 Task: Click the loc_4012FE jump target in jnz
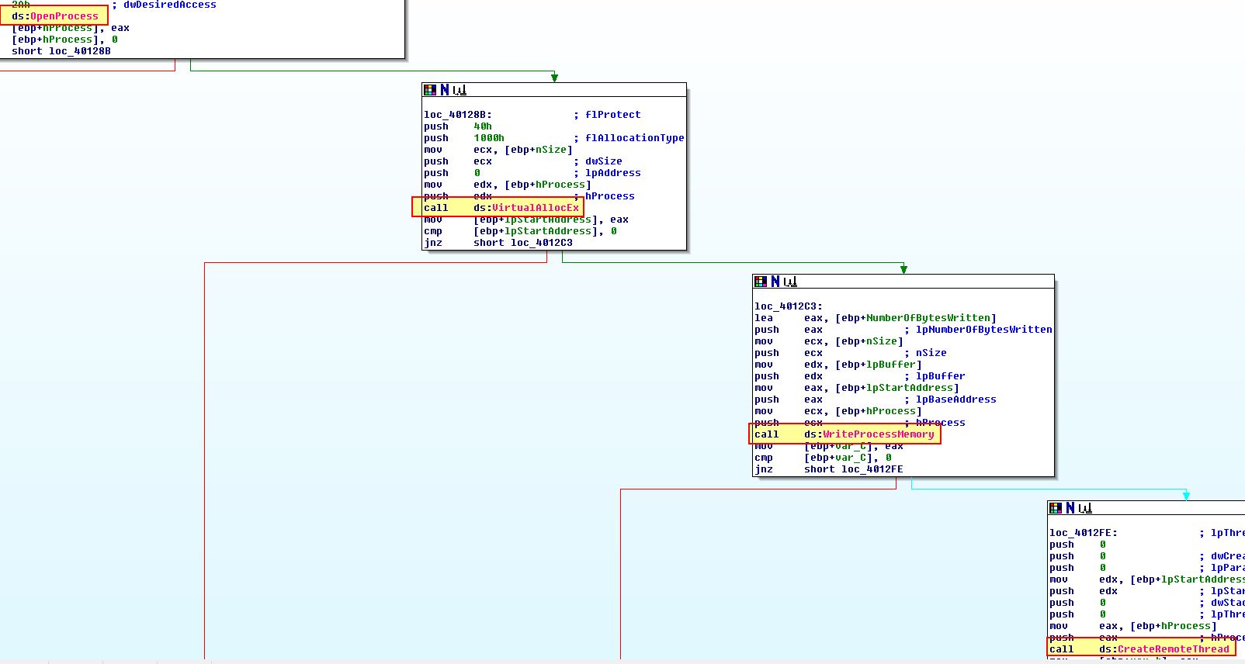[x=872, y=469]
